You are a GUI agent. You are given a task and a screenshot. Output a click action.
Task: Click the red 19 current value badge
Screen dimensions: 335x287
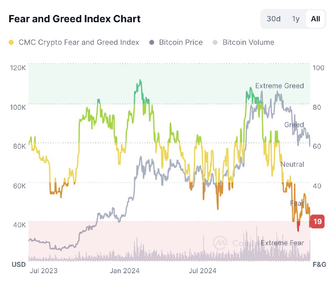pyautogui.click(x=317, y=221)
